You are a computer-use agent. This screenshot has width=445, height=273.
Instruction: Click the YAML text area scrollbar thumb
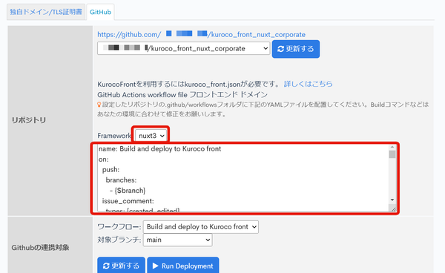click(392, 154)
